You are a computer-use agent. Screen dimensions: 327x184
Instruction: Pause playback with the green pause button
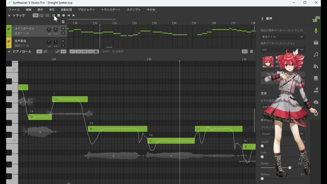54,15
